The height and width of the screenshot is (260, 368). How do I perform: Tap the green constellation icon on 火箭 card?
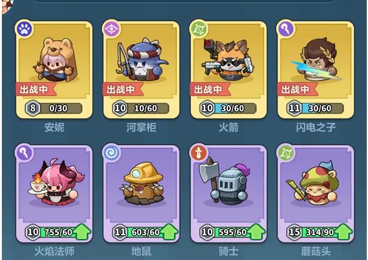tap(199, 29)
